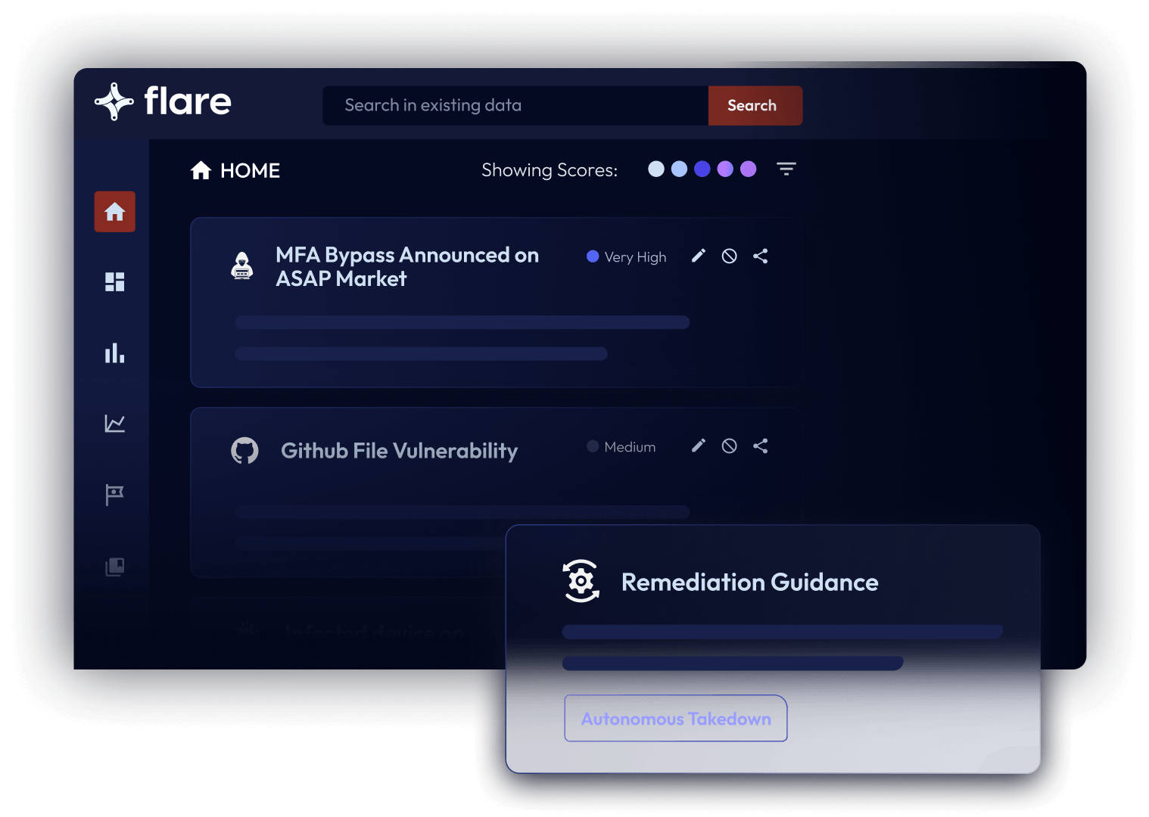Toggle the dark blue score dot

tap(702, 169)
